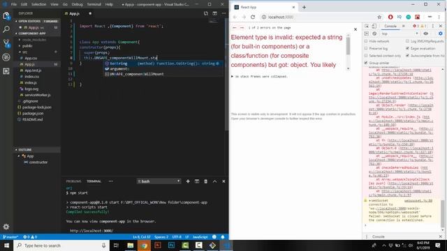Open a new Chrome tab

(x=304, y=7)
